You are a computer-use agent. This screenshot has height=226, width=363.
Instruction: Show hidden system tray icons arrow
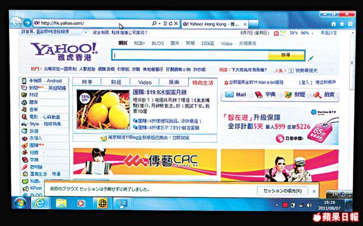pyautogui.click(x=277, y=205)
